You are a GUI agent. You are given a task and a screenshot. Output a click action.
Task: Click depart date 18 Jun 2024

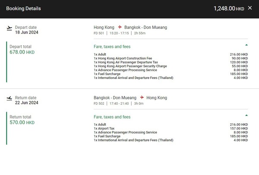coord(27,32)
